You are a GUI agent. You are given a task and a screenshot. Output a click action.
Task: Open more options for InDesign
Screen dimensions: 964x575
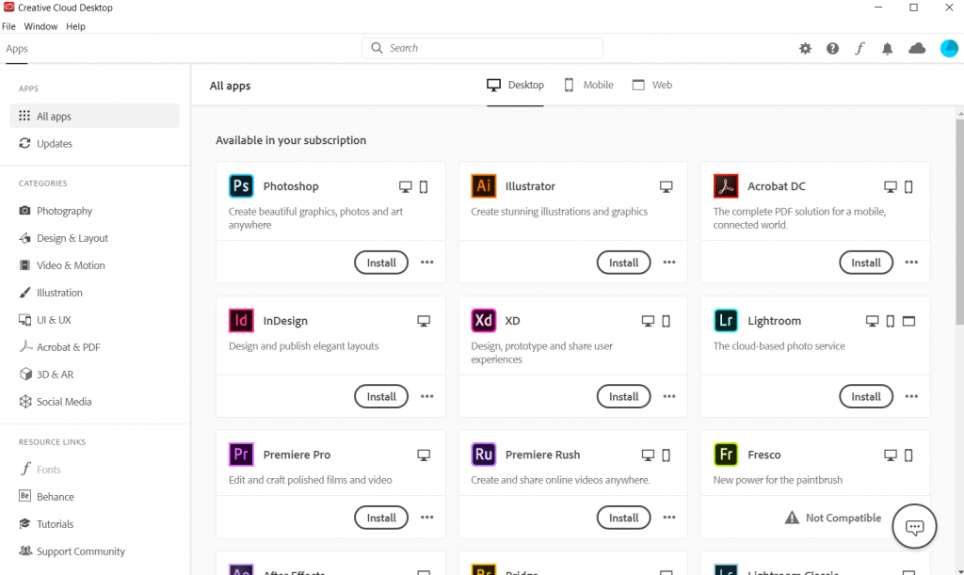[426, 396]
